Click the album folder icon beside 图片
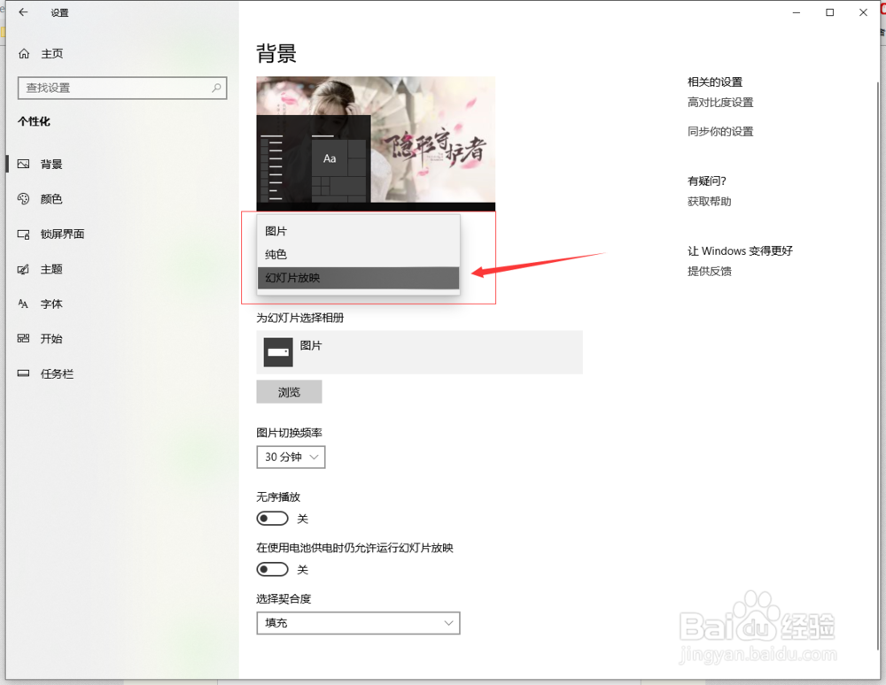Viewport: 886px width, 685px height. tap(278, 352)
